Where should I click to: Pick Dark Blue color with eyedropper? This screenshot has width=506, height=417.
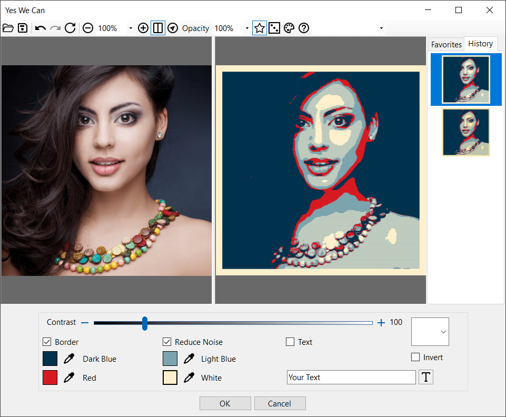click(69, 359)
